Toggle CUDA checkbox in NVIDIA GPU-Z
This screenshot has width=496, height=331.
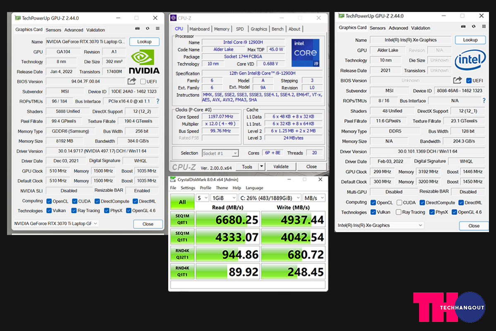click(75, 201)
